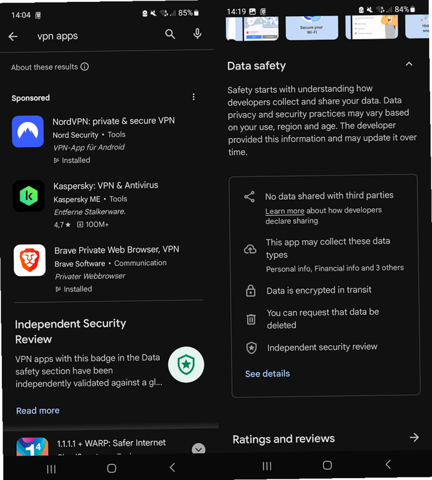Tap Kaspersky 4,7 star rating text
432x480 pixels.
click(x=62, y=224)
